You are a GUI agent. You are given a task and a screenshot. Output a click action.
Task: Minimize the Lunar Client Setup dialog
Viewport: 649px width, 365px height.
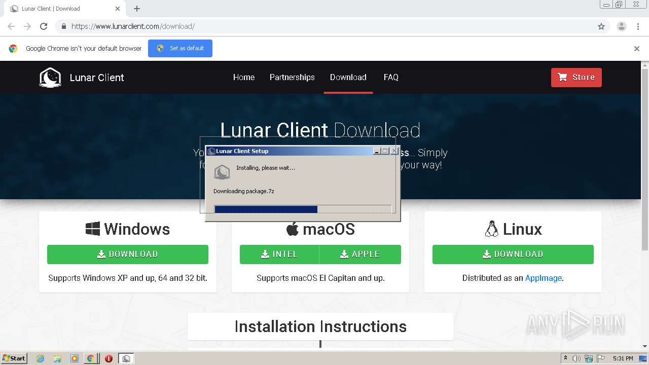(x=377, y=151)
